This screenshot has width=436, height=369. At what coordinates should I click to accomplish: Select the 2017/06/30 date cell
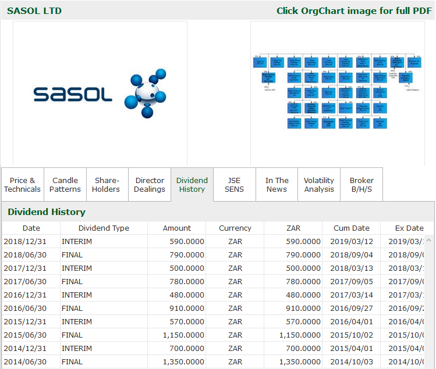[31, 281]
